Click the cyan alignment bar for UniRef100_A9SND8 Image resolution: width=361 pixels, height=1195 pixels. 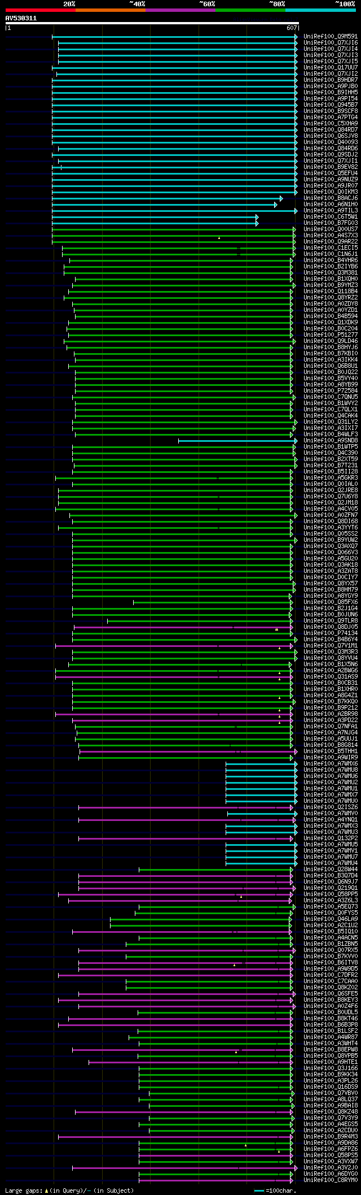238,441
